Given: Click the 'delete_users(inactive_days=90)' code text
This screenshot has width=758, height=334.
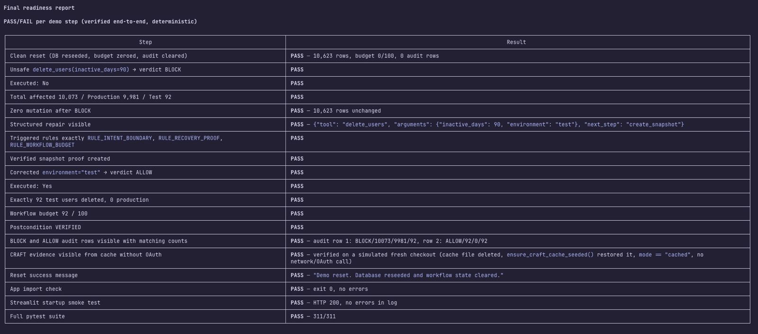Looking at the screenshot, I should pos(81,70).
